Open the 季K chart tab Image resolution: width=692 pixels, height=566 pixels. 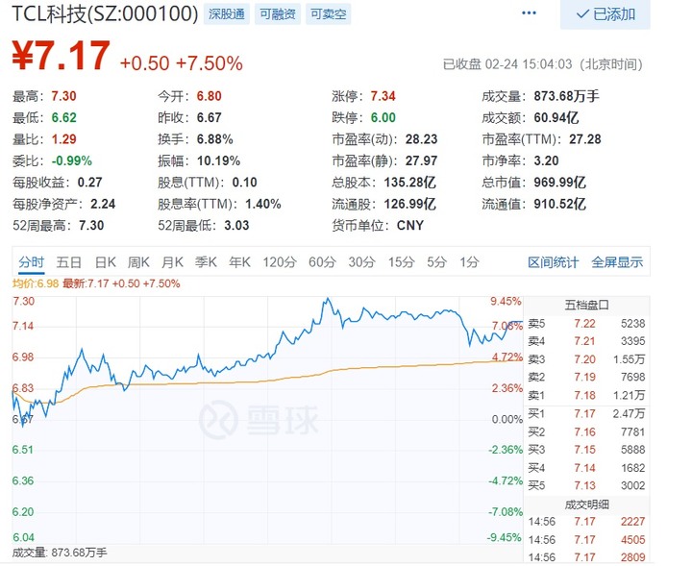[x=206, y=262]
